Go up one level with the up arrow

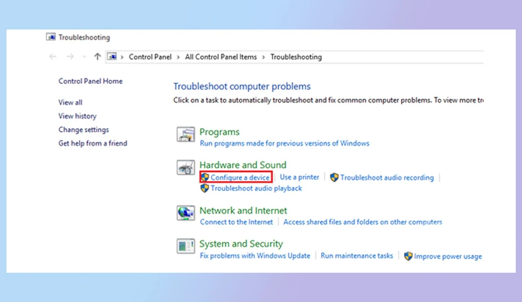(x=97, y=57)
